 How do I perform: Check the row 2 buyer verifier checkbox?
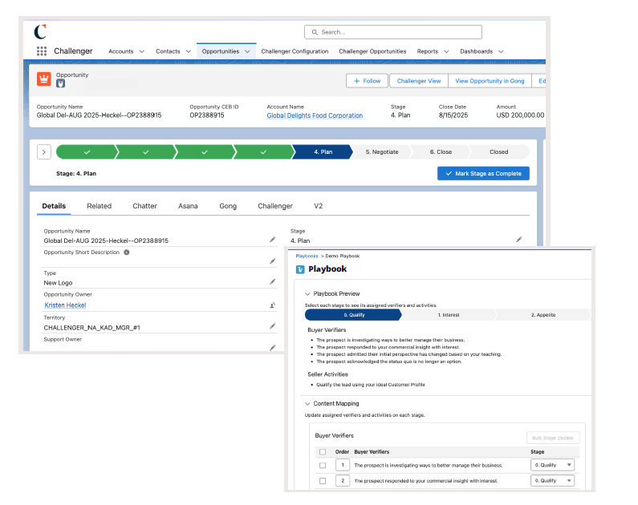point(323,481)
